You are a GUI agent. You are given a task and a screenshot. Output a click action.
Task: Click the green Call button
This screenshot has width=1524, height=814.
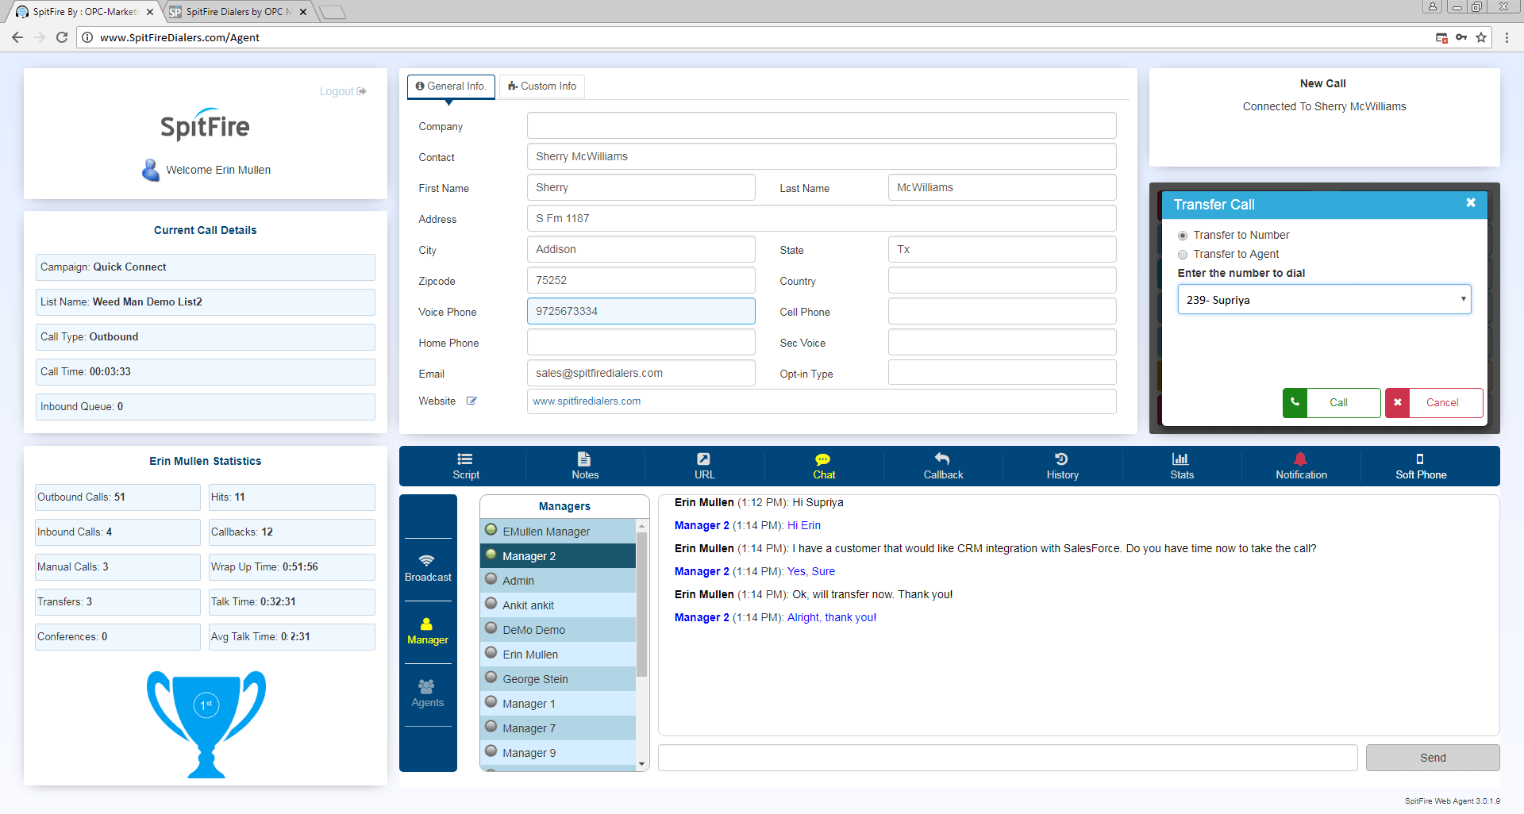(x=1331, y=402)
